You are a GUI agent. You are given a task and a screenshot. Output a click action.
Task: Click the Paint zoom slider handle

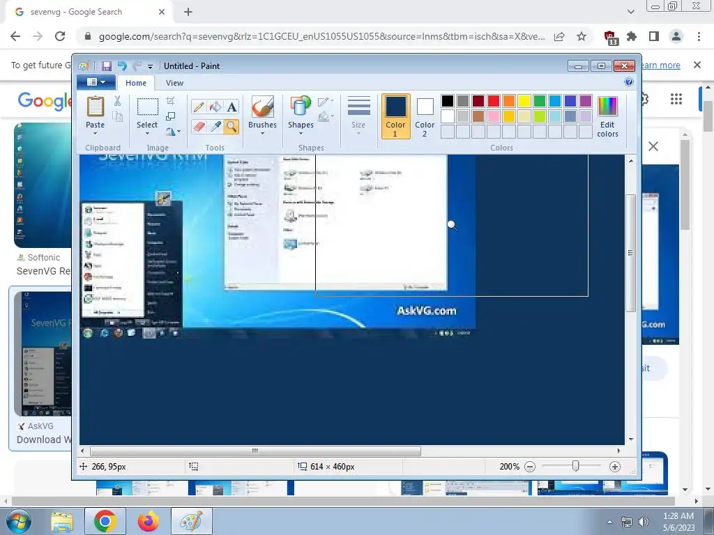point(575,466)
